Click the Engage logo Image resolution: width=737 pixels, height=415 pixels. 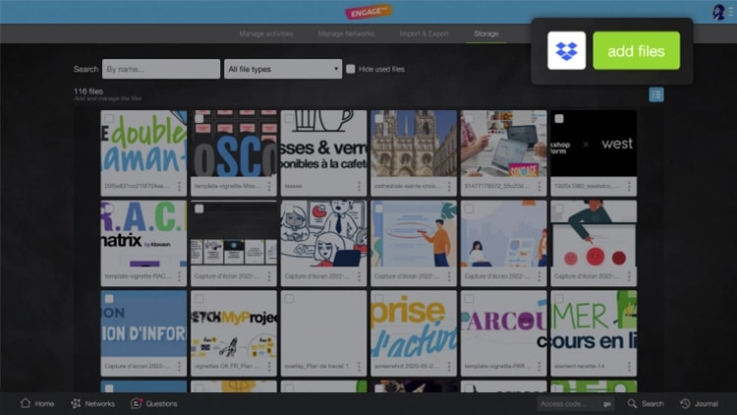click(x=368, y=12)
